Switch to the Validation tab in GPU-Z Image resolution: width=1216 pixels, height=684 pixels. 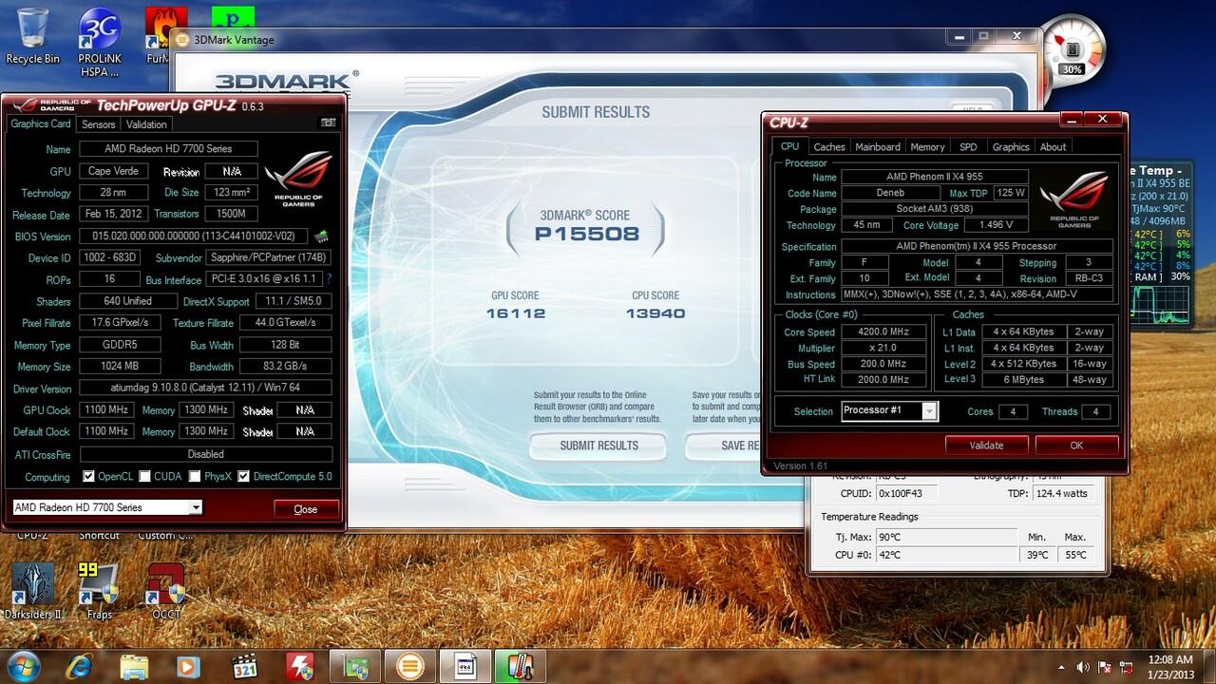click(x=146, y=124)
